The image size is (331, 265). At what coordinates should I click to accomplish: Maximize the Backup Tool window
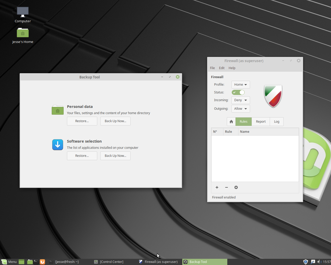[170, 77]
